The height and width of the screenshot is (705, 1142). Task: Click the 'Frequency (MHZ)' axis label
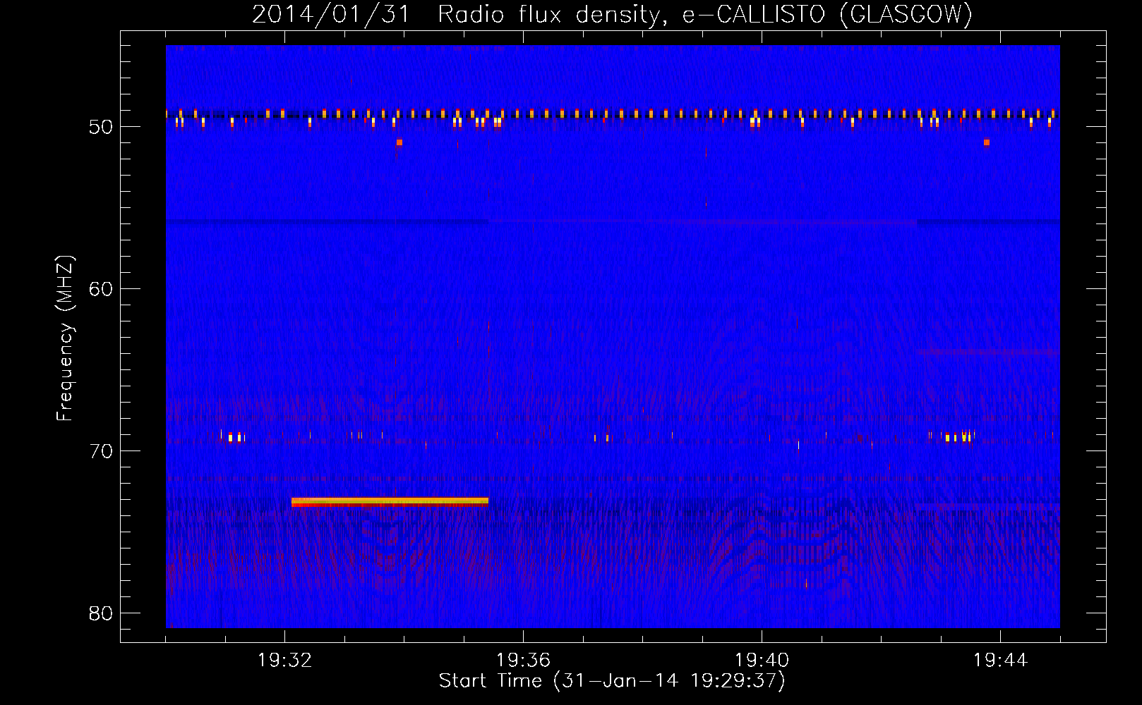(x=65, y=338)
